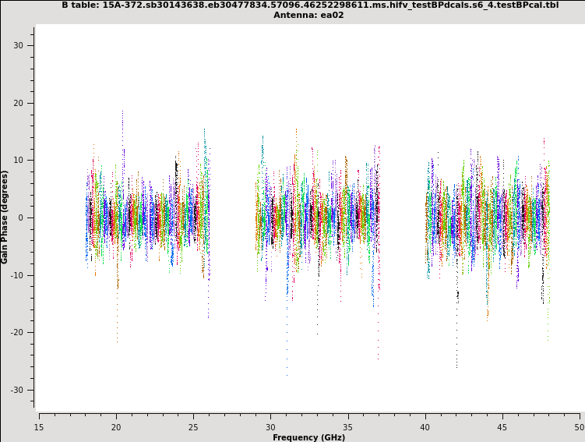The height and width of the screenshot is (442, 585).
Task: Click the 30 tick label on frequency axis
Action: [270, 426]
